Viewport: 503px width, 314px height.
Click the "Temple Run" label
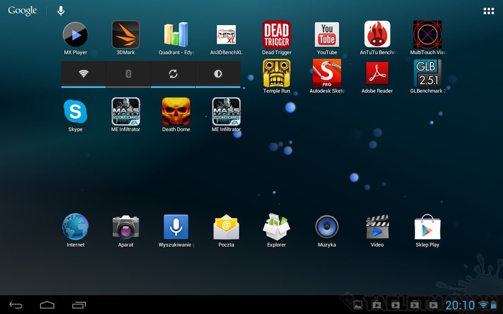pyautogui.click(x=277, y=91)
